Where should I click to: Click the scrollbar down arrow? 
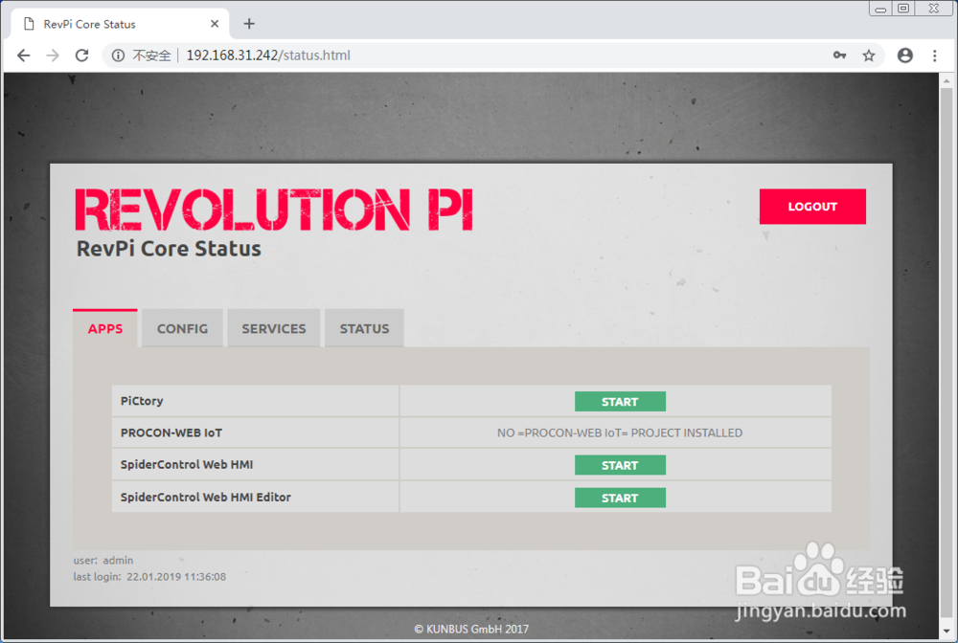(947, 632)
